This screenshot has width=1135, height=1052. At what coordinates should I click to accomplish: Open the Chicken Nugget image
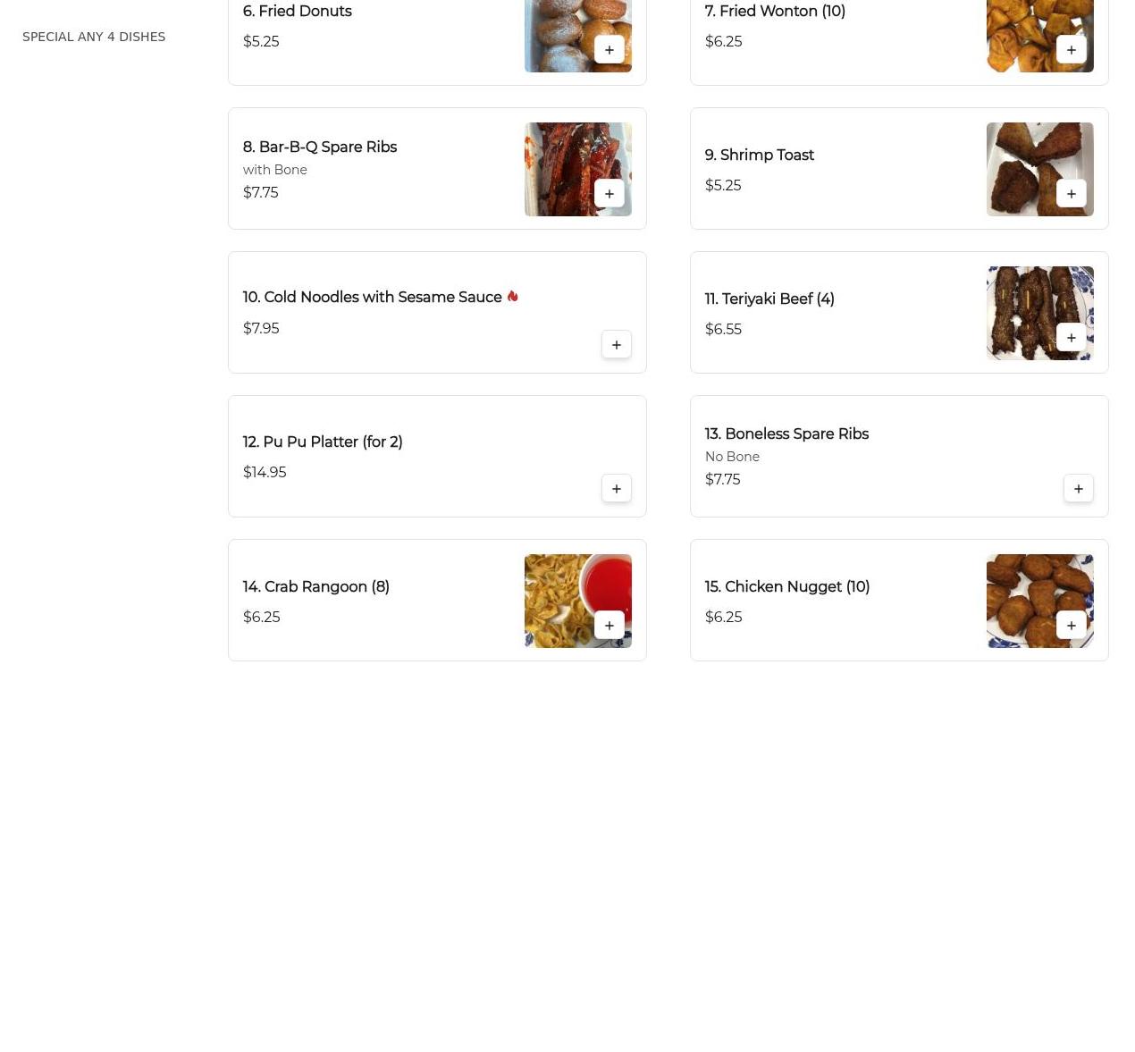[x=1040, y=601]
